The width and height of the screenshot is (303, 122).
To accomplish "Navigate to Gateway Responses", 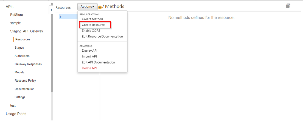I will click(x=28, y=64).
